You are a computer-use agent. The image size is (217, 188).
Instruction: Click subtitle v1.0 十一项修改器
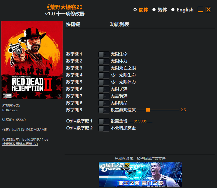coord(65,14)
